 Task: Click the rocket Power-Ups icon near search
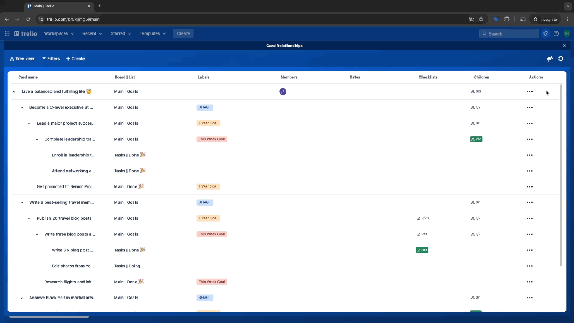pos(545,33)
